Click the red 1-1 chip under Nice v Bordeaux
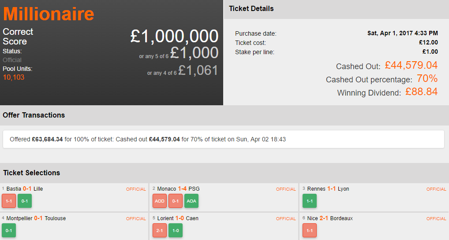449x240 pixels. [310, 230]
